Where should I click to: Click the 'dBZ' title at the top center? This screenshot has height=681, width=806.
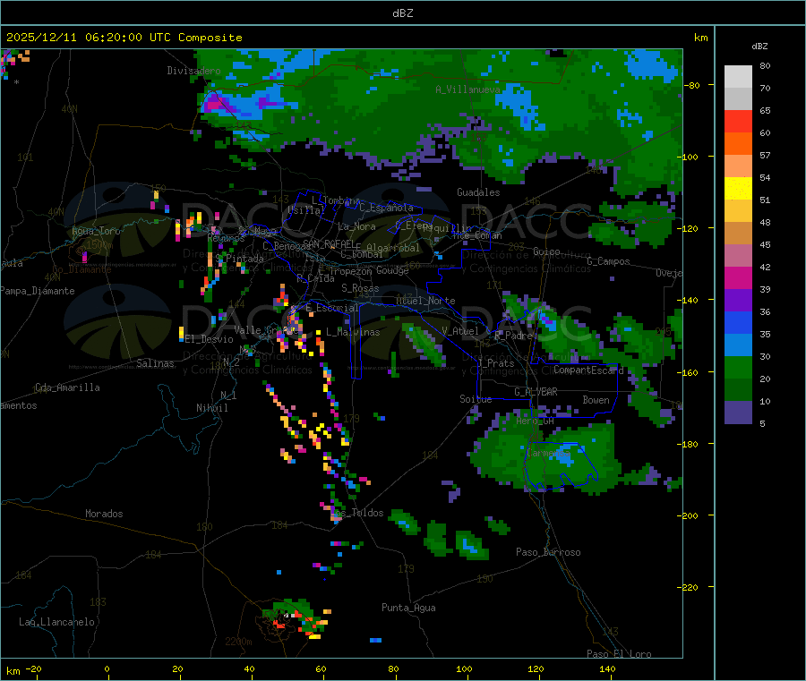click(x=402, y=13)
